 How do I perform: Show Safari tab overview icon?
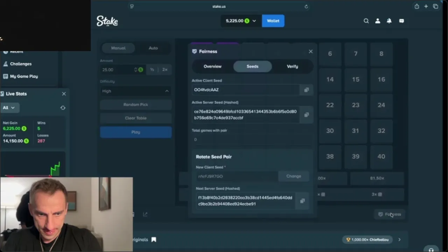[435, 6]
